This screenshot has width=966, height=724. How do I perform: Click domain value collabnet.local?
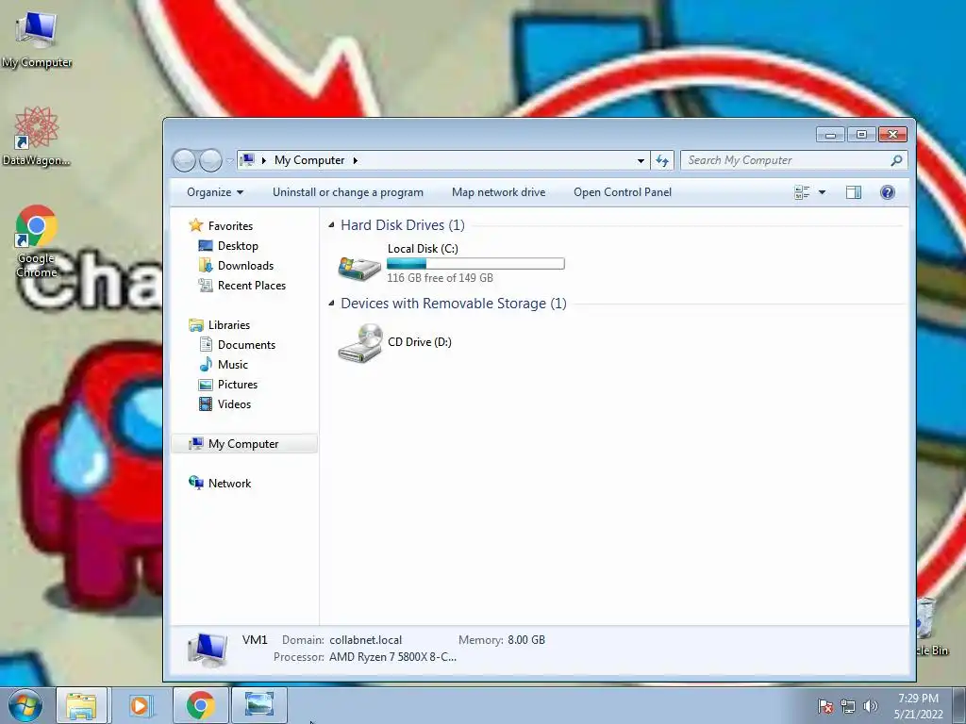coord(365,640)
